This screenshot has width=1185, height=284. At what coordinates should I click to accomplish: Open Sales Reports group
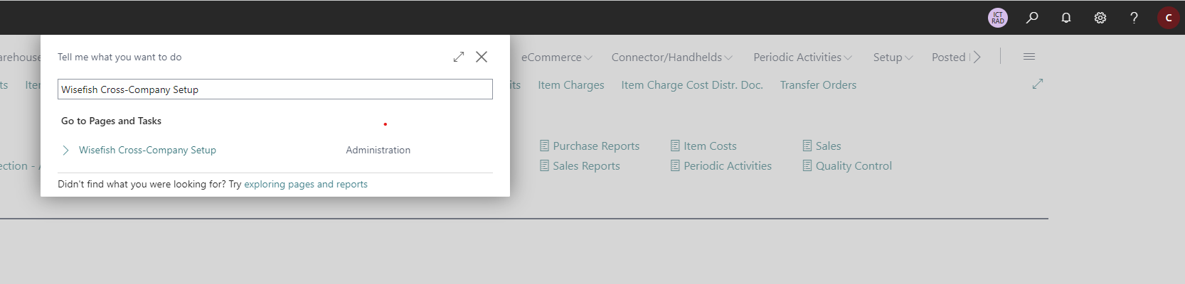coord(586,166)
